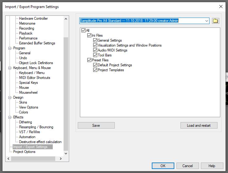Toggle Audio/MIDI Settings checkbox
Screen dimensions: 228x173
coord(95,50)
